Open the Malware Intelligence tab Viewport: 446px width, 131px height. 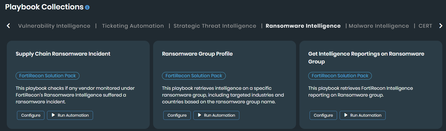(x=379, y=26)
